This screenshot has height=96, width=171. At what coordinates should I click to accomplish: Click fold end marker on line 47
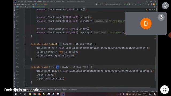point(25,36)
